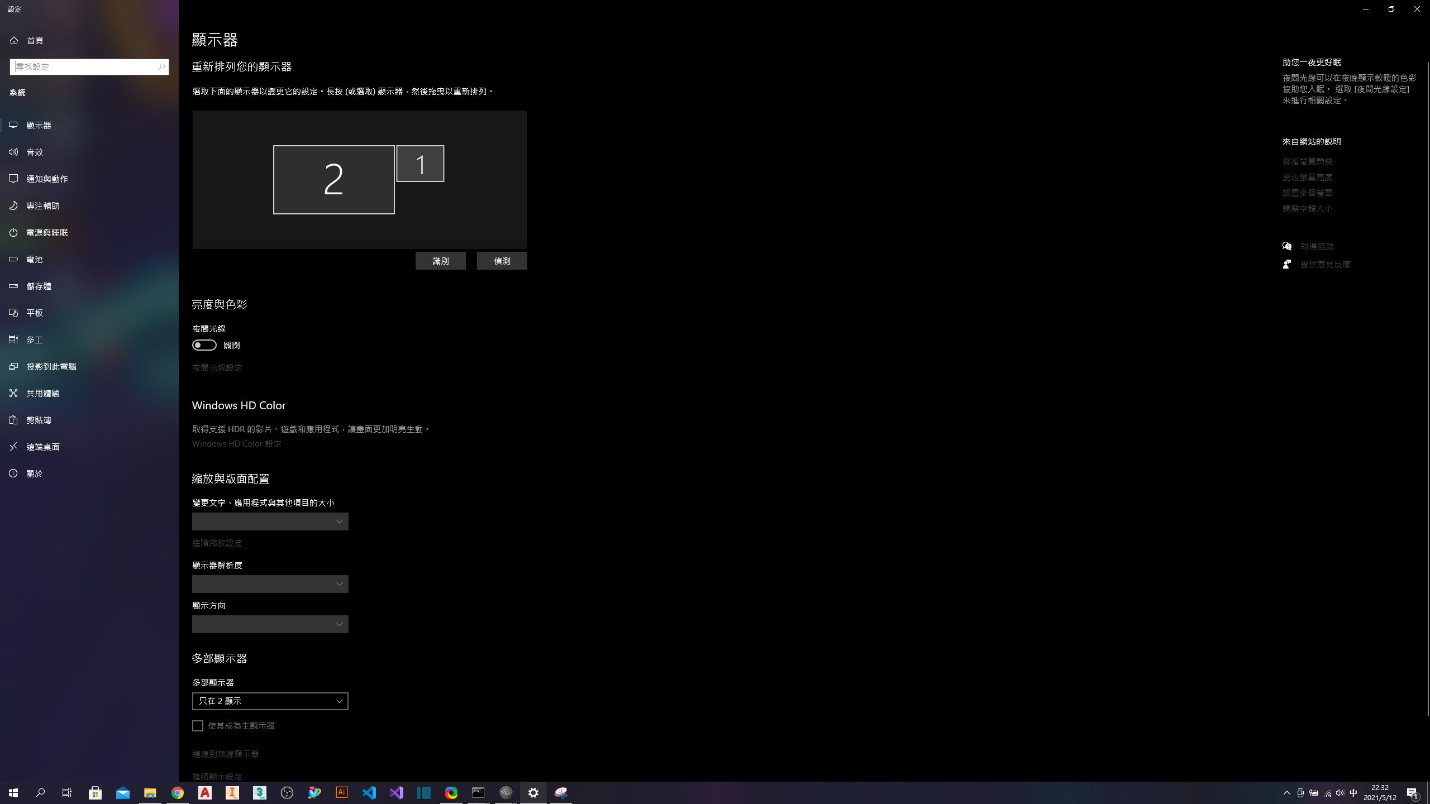Click the Detect (偵測) button

502,261
